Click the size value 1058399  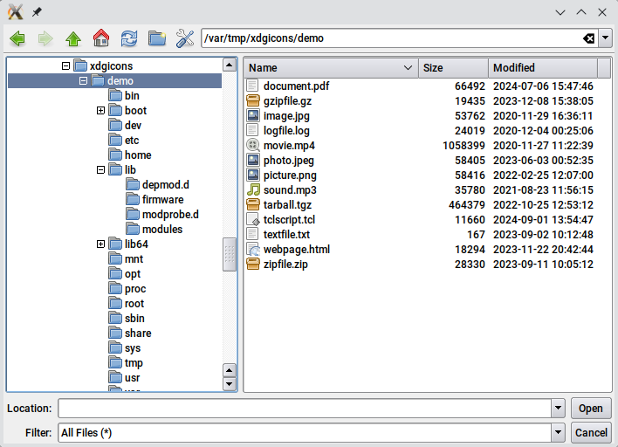click(463, 146)
